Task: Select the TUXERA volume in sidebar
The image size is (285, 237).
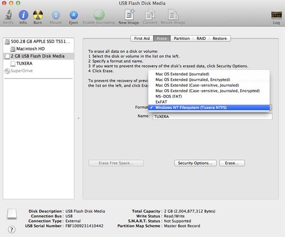Action: [x=38, y=64]
